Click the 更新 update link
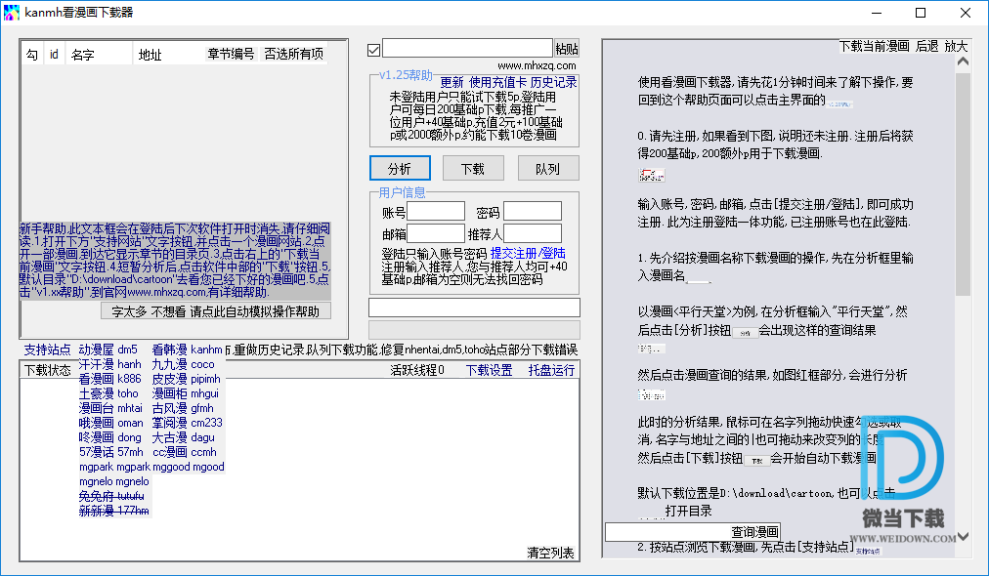This screenshot has width=989, height=576. (x=451, y=82)
